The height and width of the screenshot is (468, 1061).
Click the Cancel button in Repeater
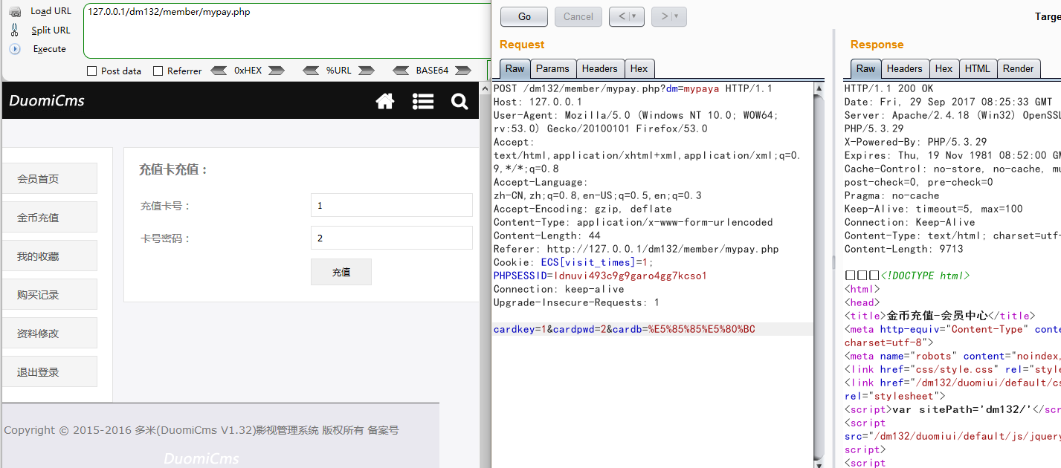578,17
